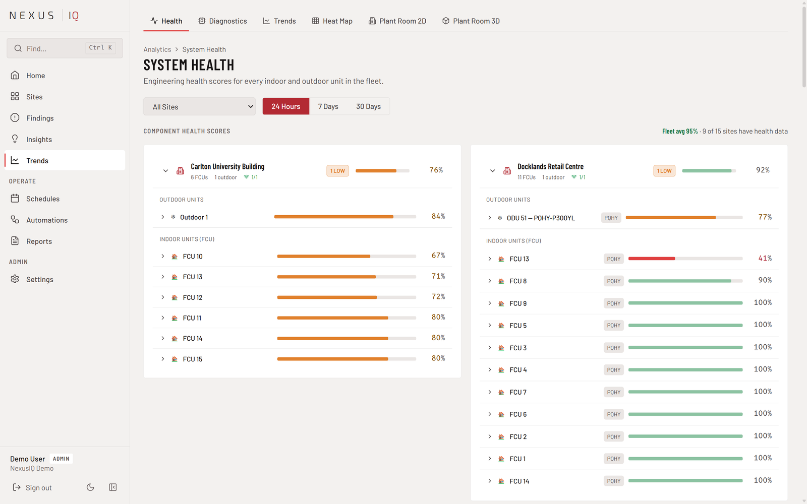
Task: Click the Sign out icon
Action: [x=17, y=487]
